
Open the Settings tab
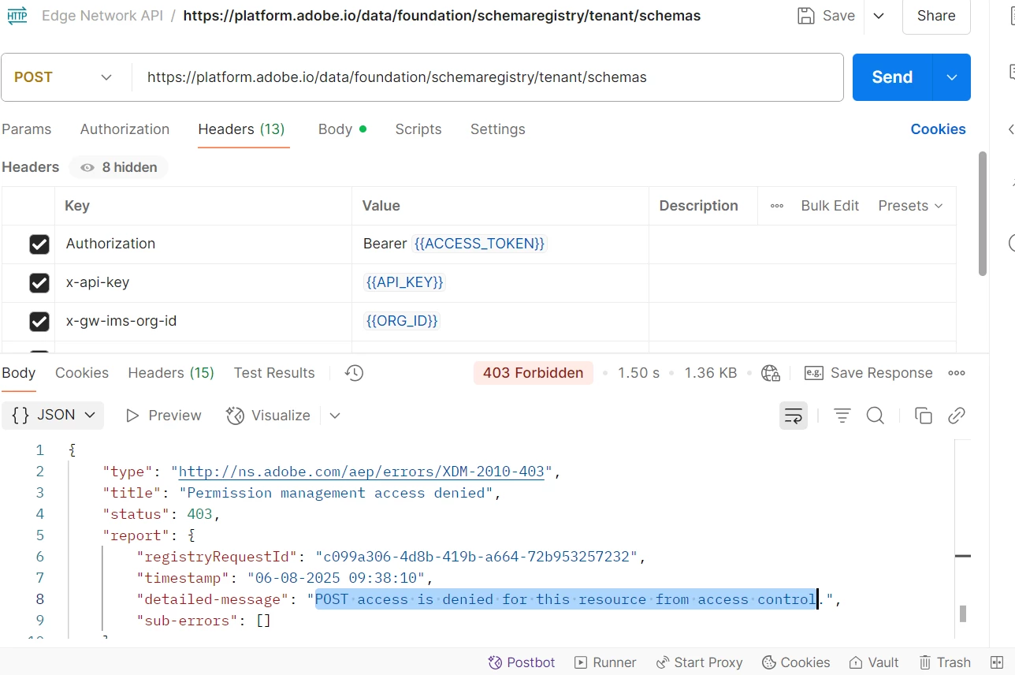point(498,129)
